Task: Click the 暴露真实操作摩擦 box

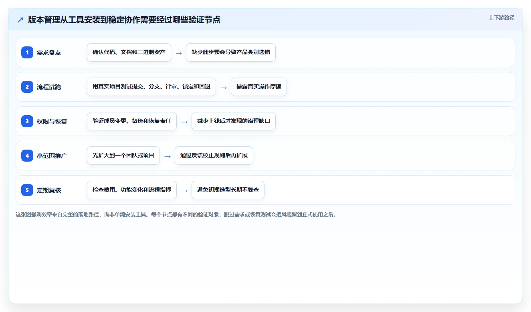Action: click(259, 87)
